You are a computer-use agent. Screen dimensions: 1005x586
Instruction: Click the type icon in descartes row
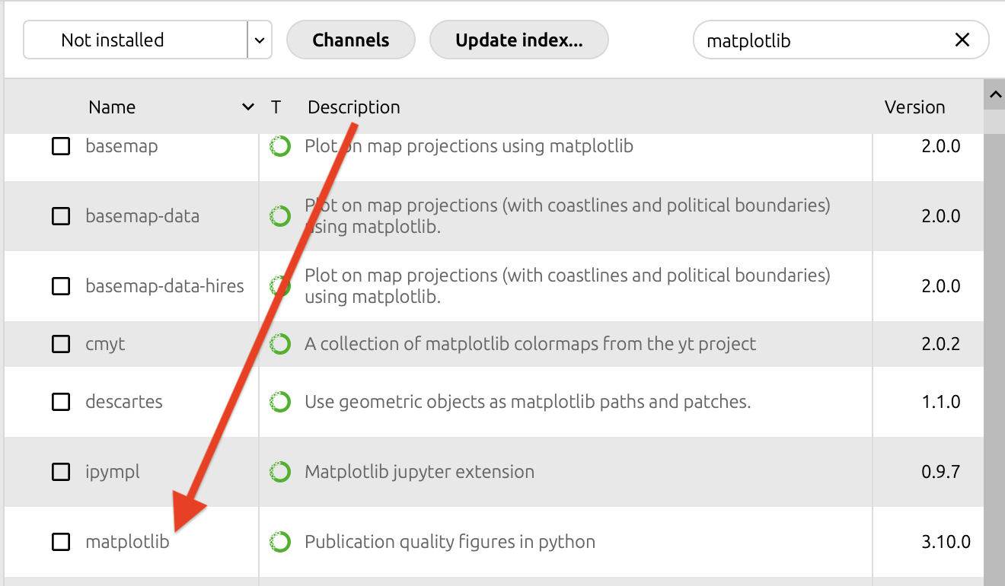[x=280, y=402]
